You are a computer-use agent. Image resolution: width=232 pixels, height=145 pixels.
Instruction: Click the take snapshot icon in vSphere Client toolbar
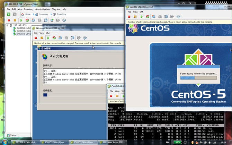33,20
